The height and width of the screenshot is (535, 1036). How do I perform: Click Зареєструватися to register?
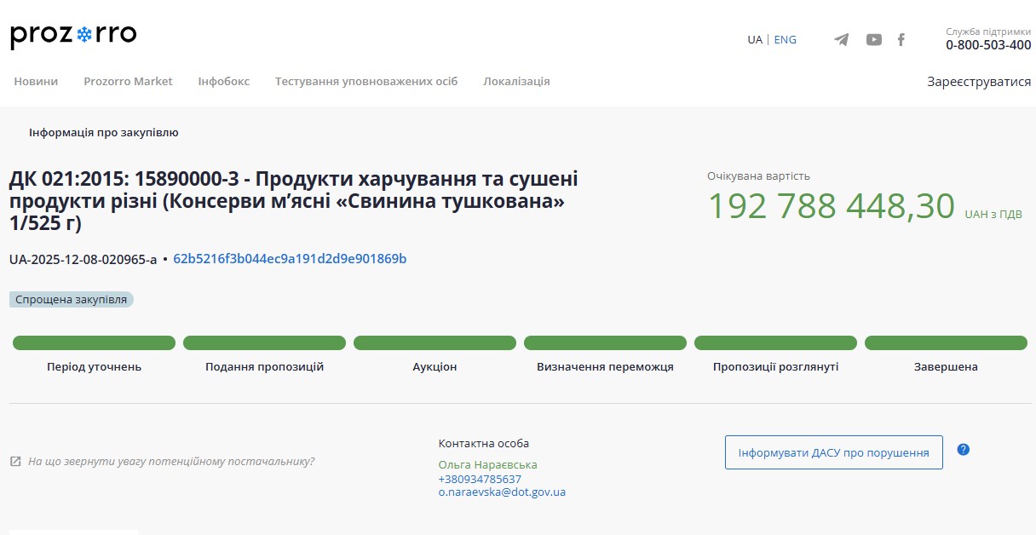coord(978,82)
